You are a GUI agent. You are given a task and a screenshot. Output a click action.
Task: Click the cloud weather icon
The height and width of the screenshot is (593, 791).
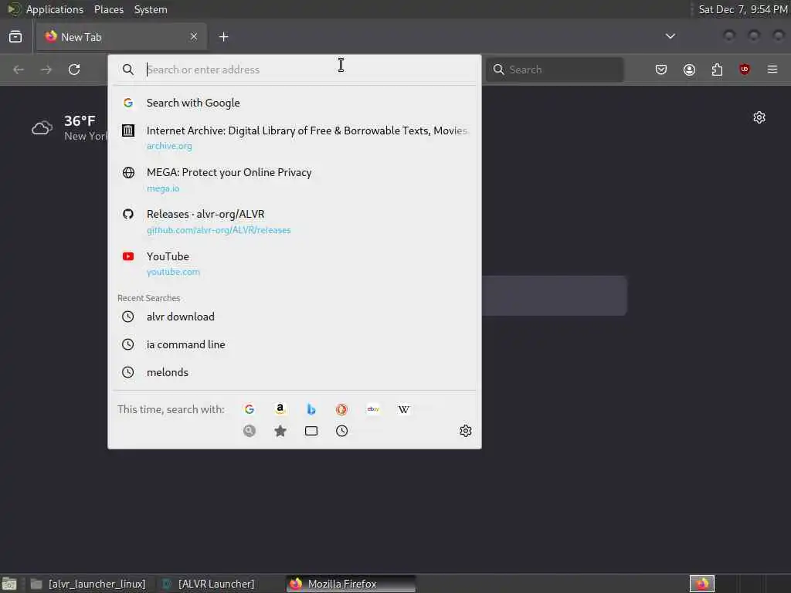(42, 127)
